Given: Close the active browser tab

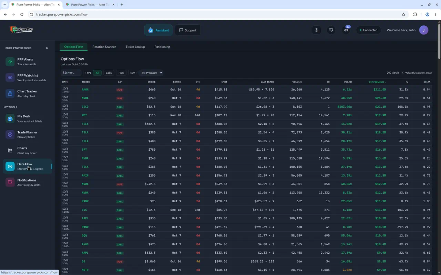Looking at the screenshot, I should [59, 5].
